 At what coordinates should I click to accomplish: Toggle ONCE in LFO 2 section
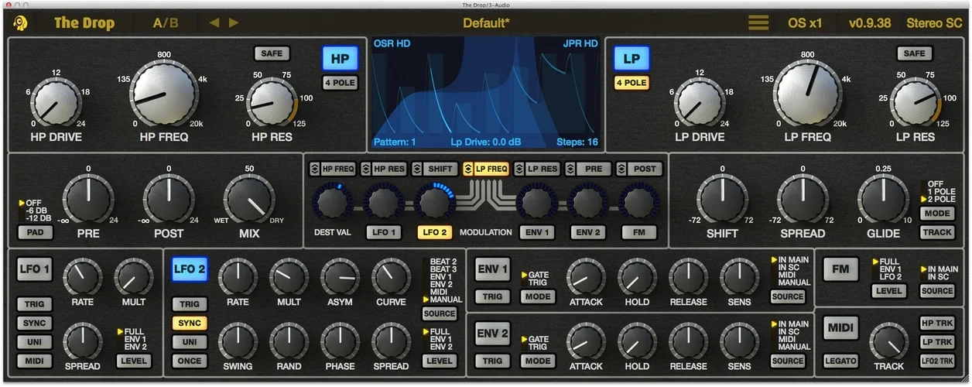click(190, 361)
